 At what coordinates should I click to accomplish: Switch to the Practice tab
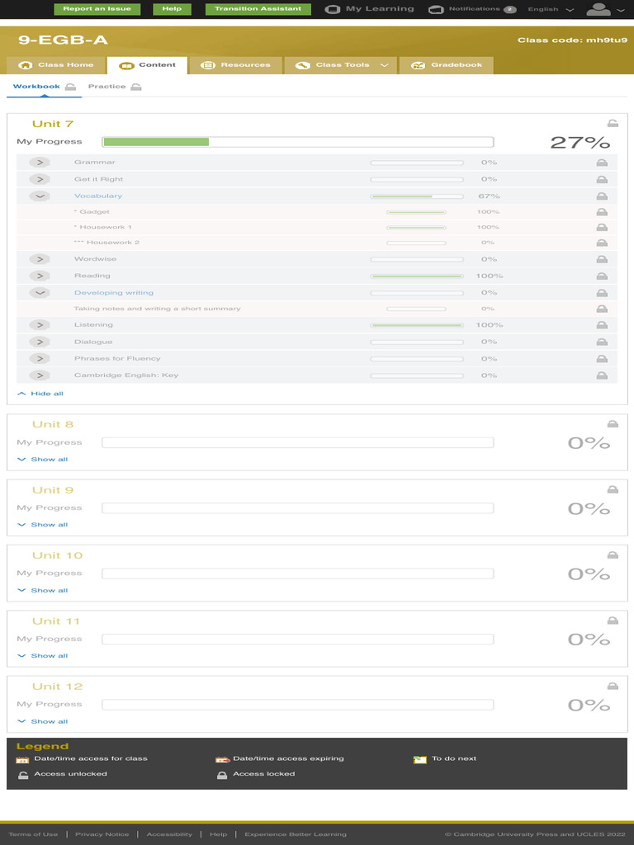pyautogui.click(x=107, y=87)
